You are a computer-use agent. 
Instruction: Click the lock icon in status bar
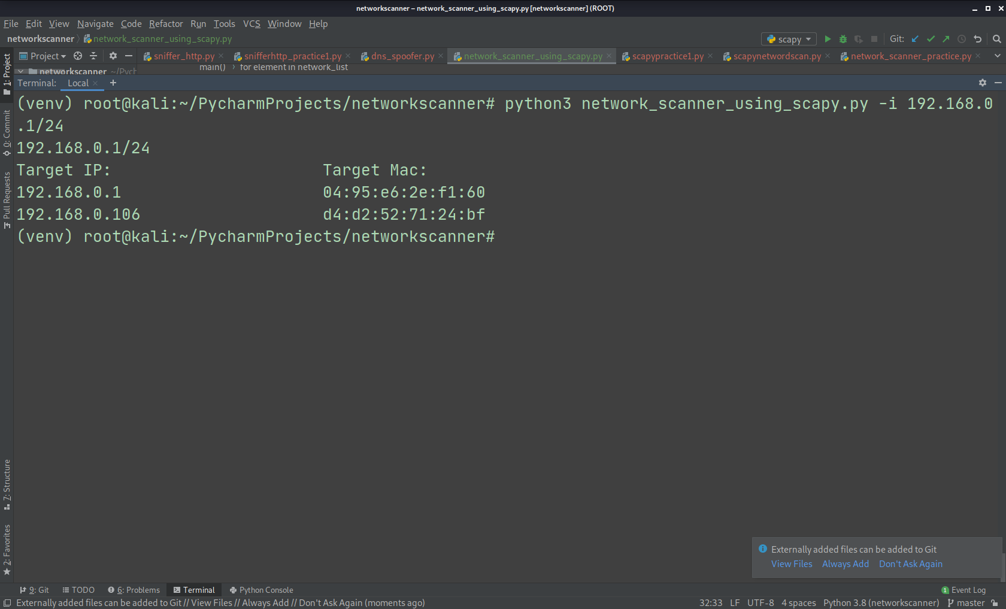pyautogui.click(x=995, y=603)
